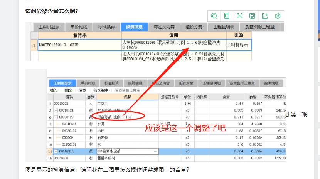This screenshot has height=179, width=320.
Task: Open the 说明信息 tab
Action: point(271,83)
